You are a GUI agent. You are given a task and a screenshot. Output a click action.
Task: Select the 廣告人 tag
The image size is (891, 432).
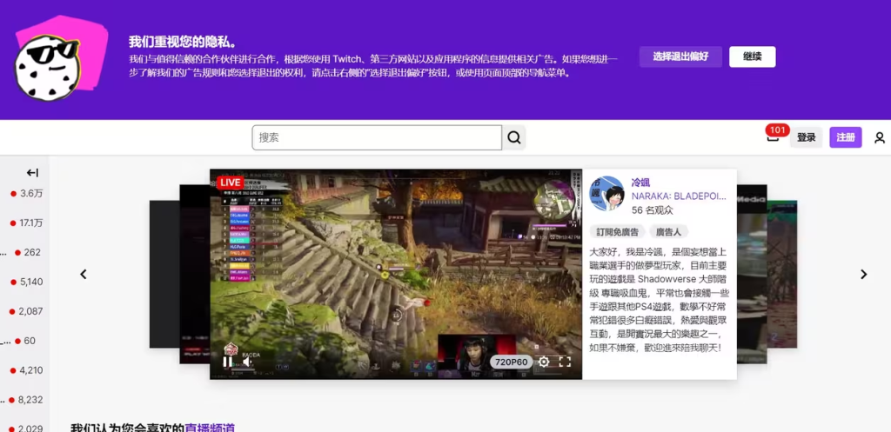pos(668,231)
